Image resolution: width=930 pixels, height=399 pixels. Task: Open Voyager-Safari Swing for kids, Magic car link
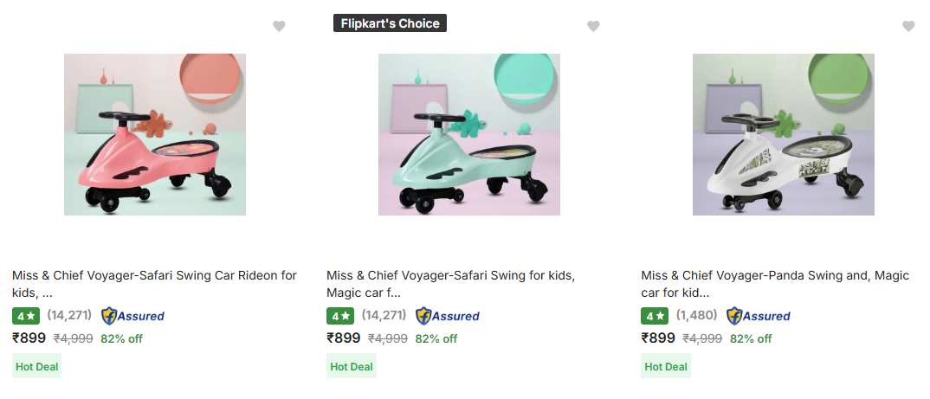[x=450, y=284]
